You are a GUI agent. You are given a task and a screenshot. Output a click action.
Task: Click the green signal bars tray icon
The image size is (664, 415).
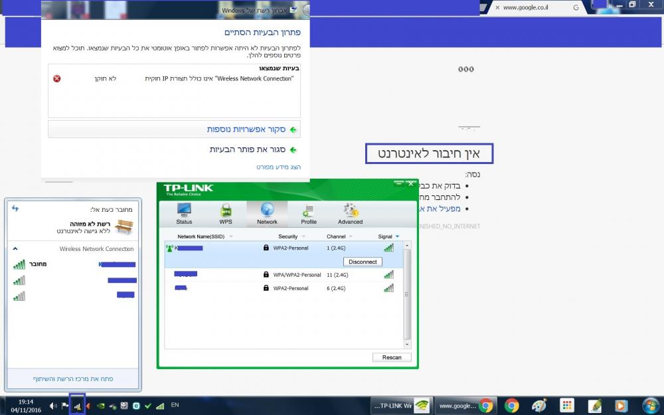tap(159, 406)
